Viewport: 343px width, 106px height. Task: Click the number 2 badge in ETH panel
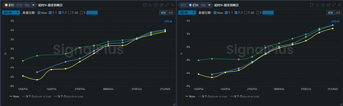coord(323,5)
